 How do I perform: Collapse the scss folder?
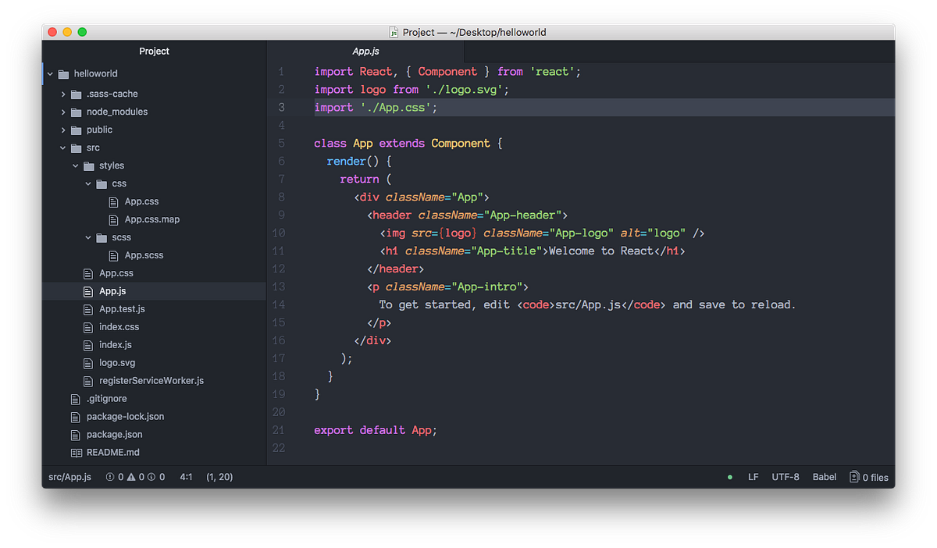click(88, 237)
